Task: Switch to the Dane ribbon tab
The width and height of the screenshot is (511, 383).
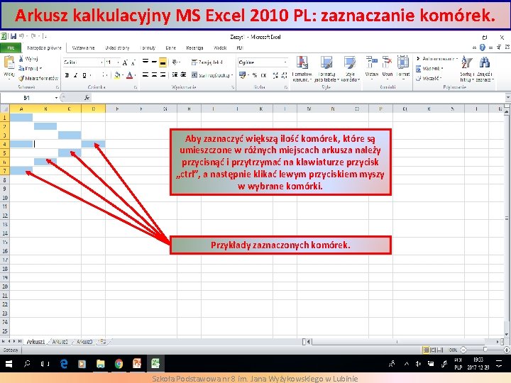Action: (170, 48)
